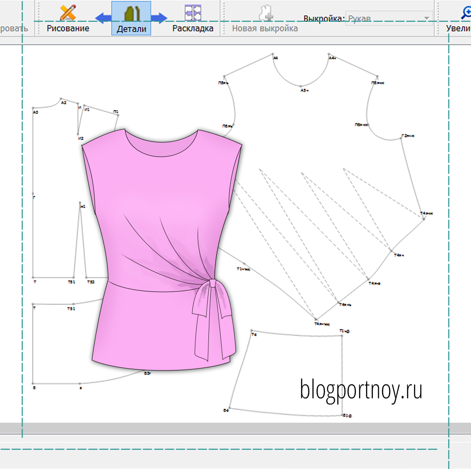Click the right blue arrow beside Детали
This screenshot has width=471, height=469.
click(159, 18)
